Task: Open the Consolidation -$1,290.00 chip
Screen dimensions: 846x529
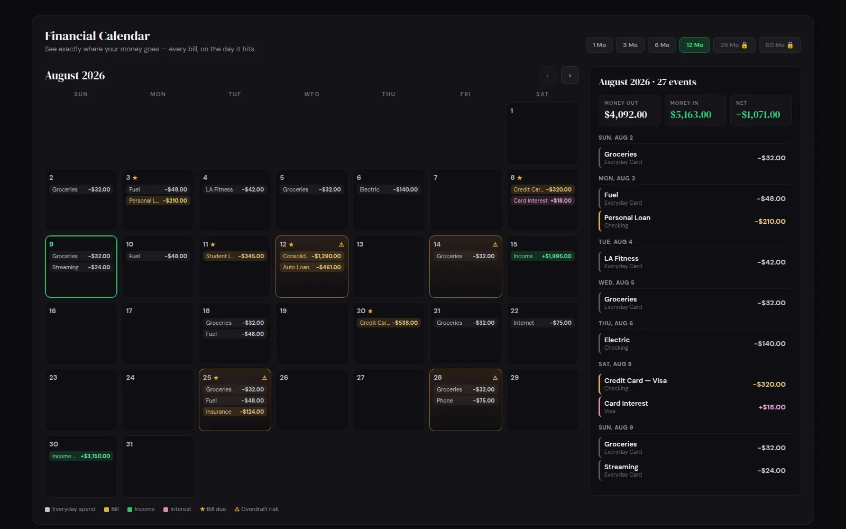Action: (312, 256)
